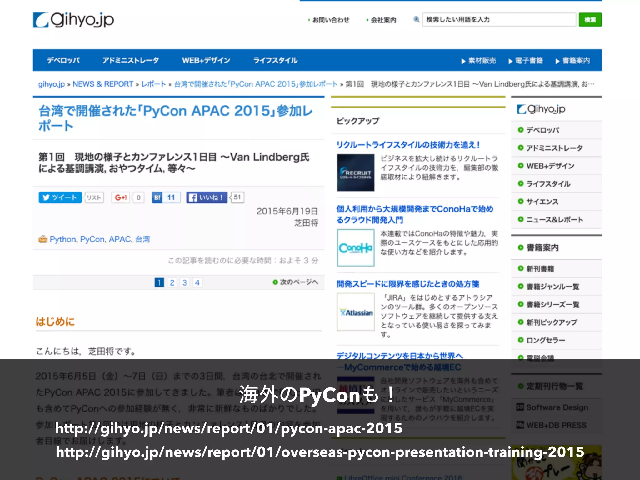Open the PyCon tag link
Screen dimensions: 640x480
point(92,239)
